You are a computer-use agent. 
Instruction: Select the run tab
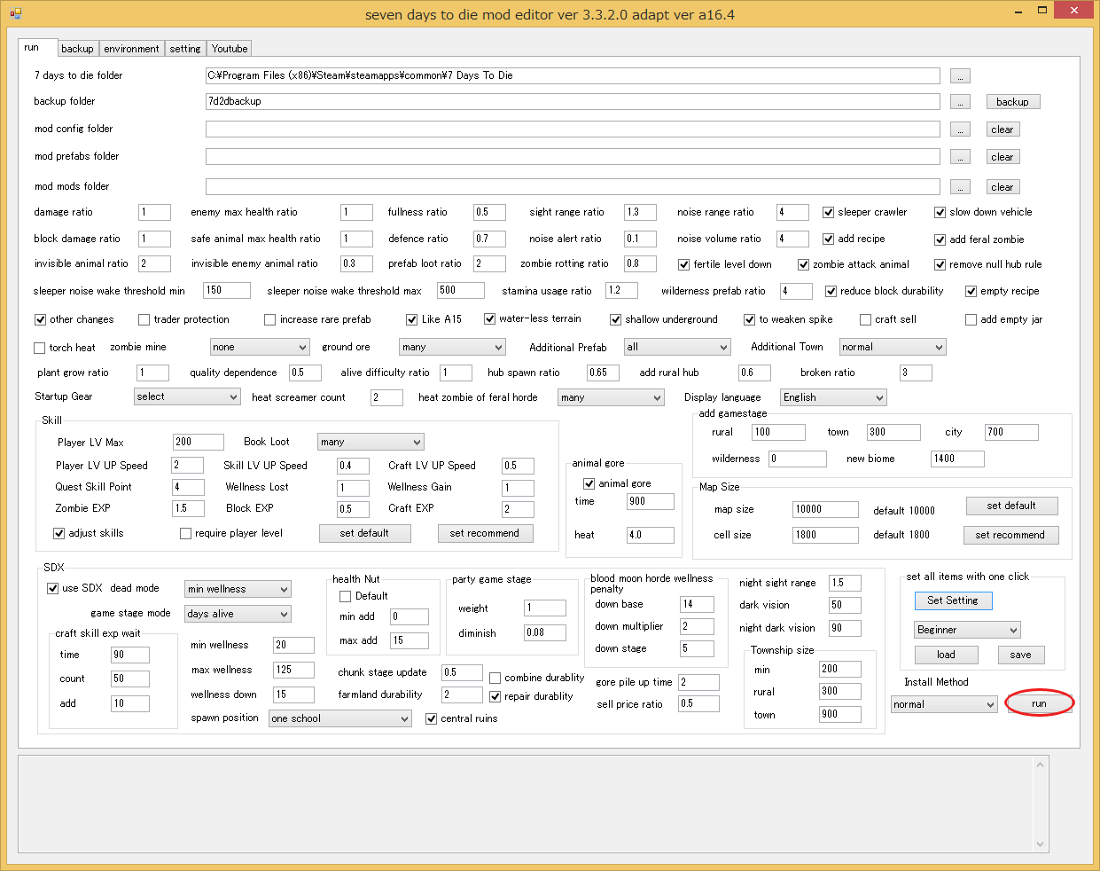point(37,47)
